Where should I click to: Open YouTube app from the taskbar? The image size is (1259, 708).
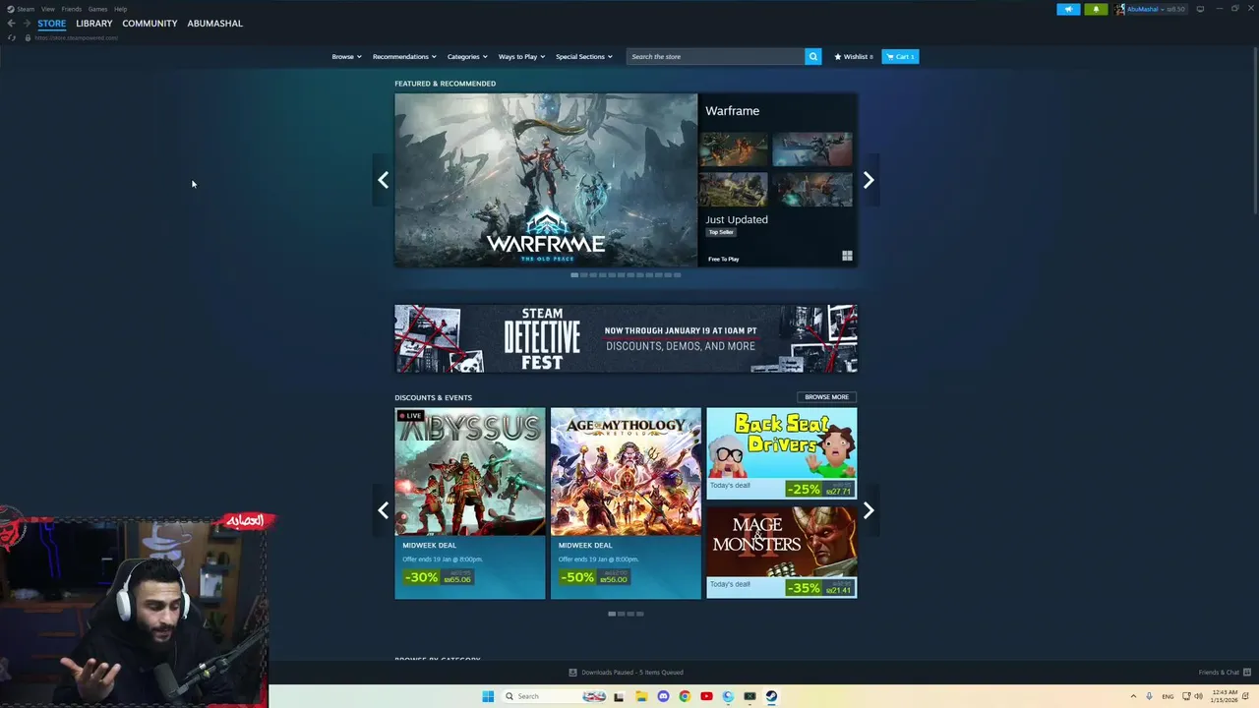click(706, 696)
